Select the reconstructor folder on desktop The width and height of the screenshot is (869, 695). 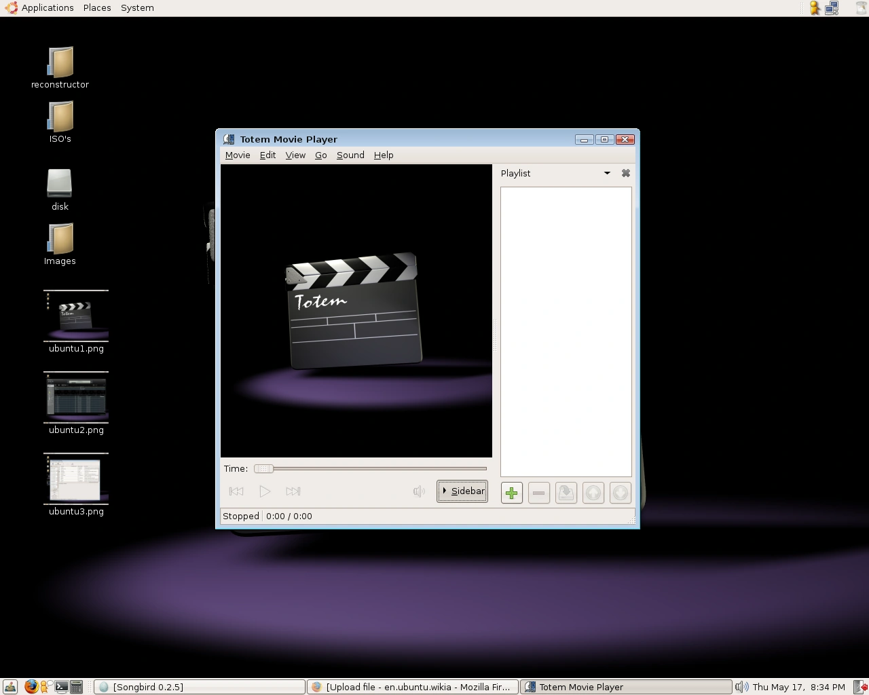click(60, 68)
